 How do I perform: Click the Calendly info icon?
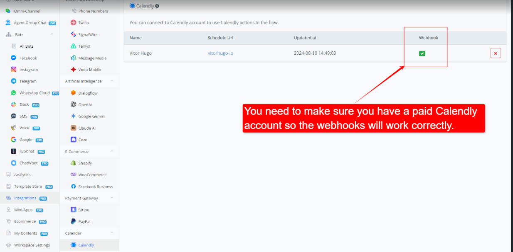(157, 6)
